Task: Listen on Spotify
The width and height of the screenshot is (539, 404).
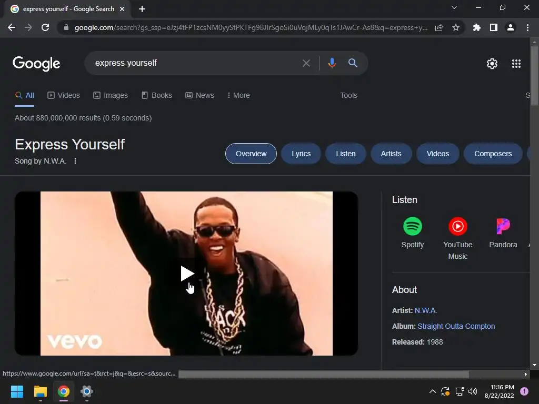Action: [x=413, y=233]
